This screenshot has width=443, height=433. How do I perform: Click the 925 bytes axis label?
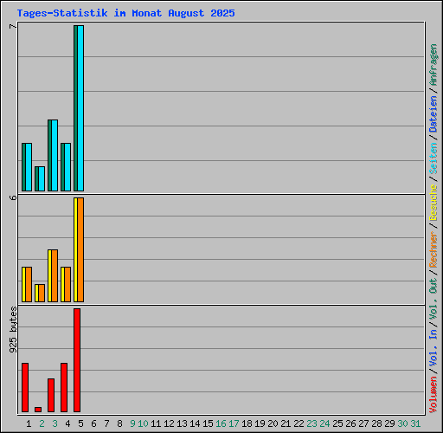(13, 330)
